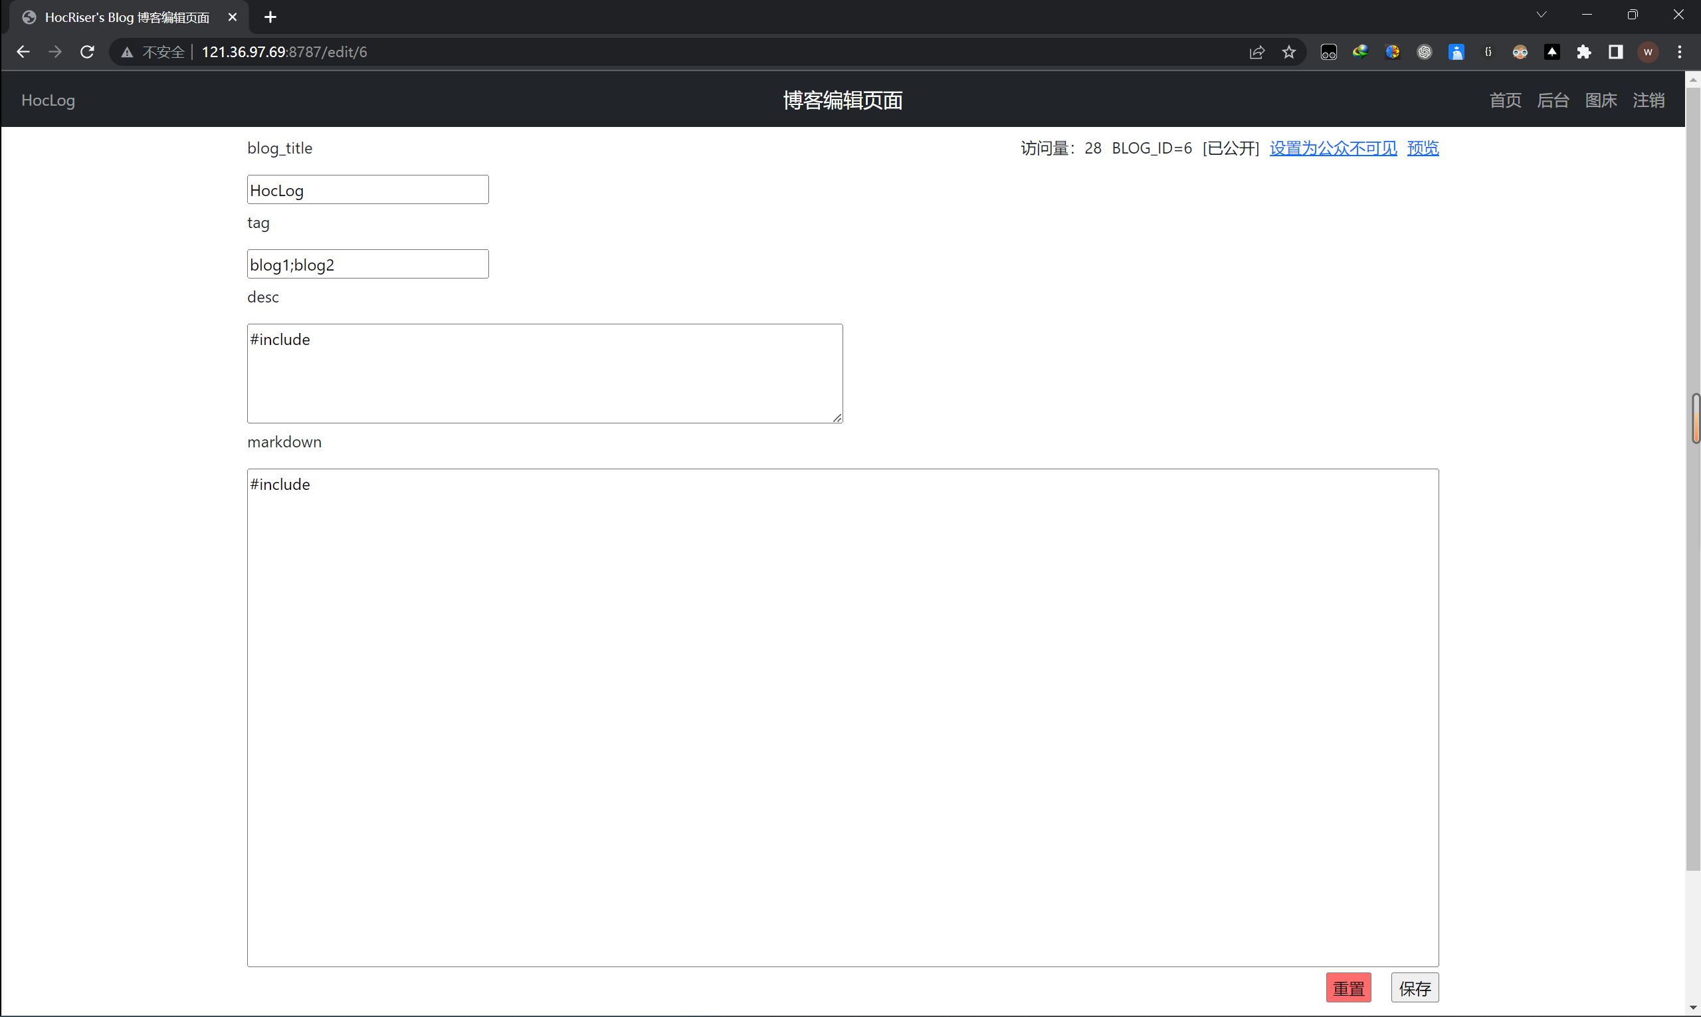Click the bookmark star icon
This screenshot has width=1701, height=1017.
1288,52
